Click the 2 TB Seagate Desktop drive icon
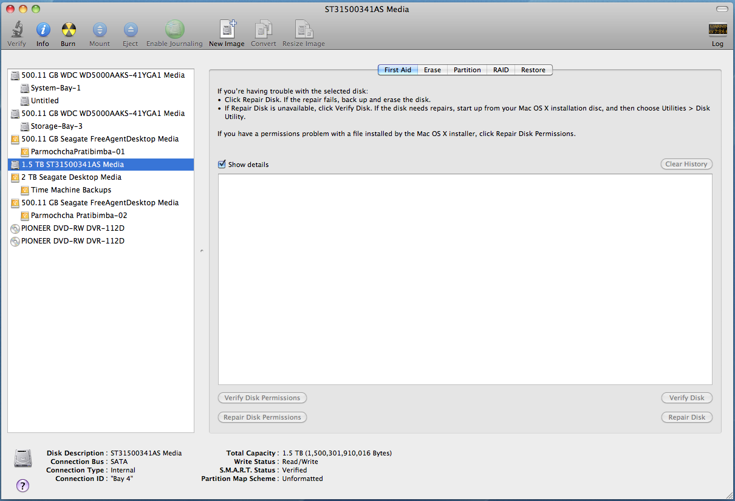 tap(15, 177)
